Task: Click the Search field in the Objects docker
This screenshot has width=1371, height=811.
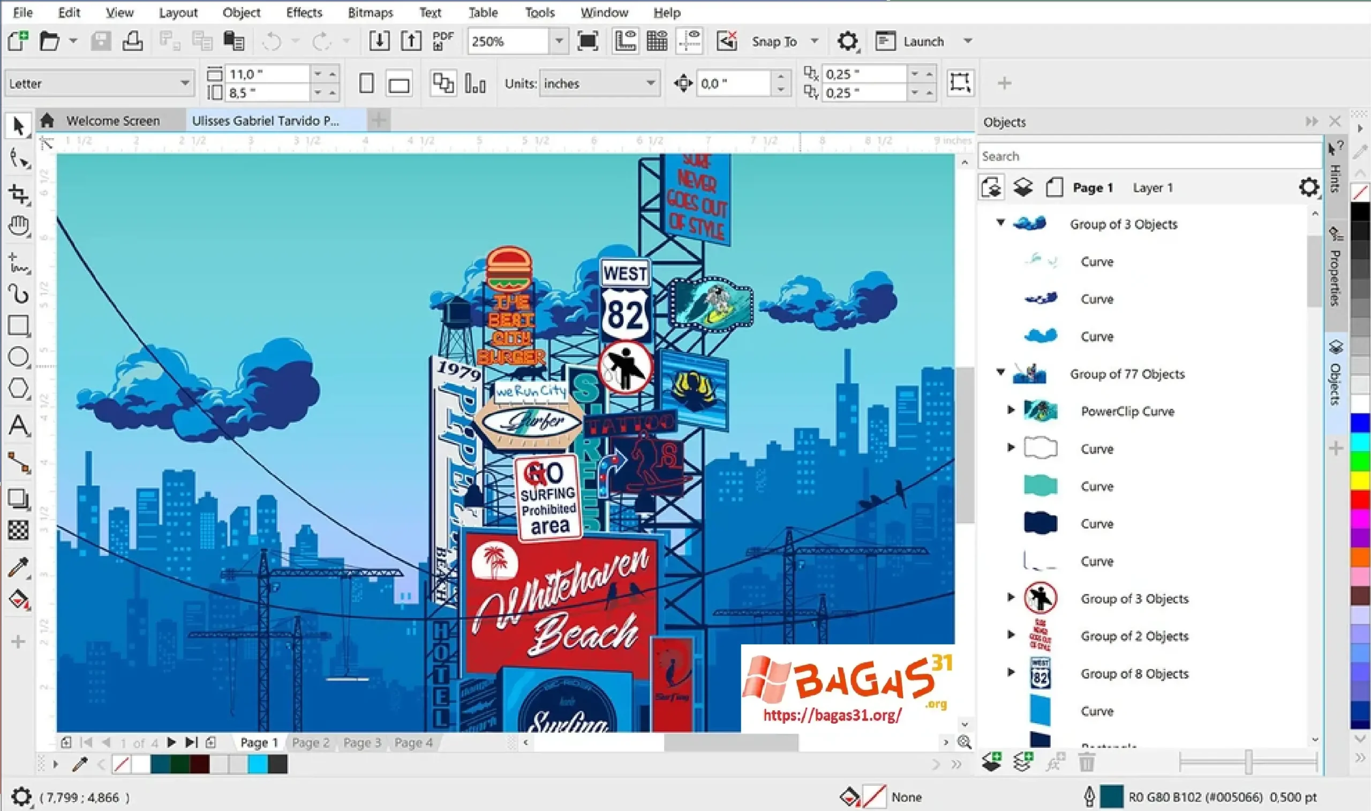Action: tap(1147, 156)
